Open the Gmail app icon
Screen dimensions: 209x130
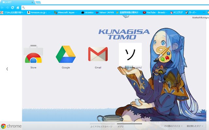point(98,54)
